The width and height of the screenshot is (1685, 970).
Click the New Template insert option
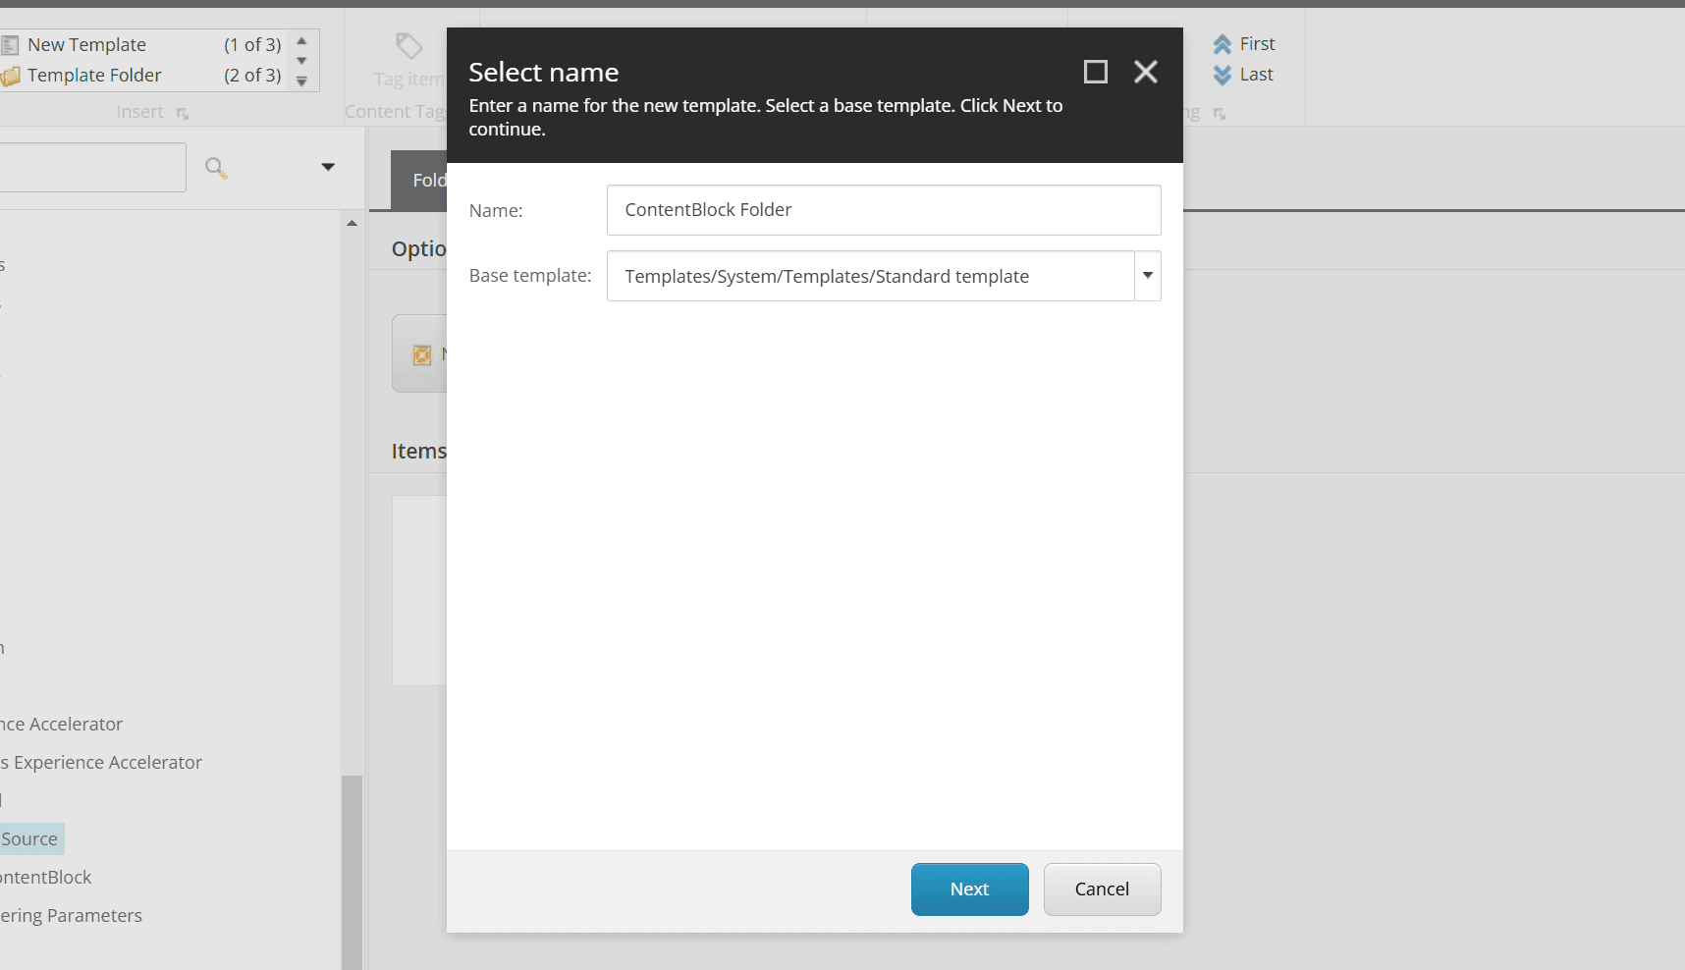(x=86, y=45)
